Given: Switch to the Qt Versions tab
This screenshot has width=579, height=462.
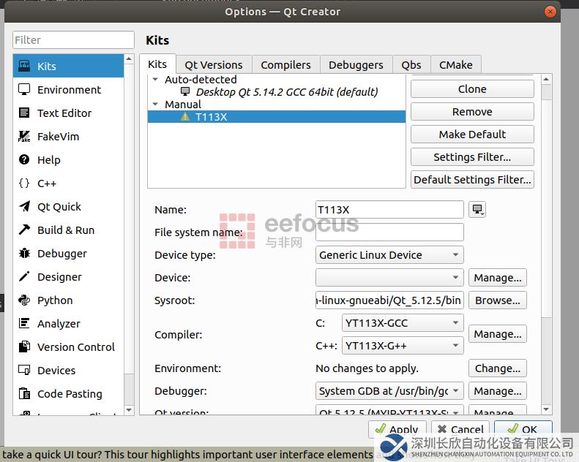Looking at the screenshot, I should pos(214,65).
